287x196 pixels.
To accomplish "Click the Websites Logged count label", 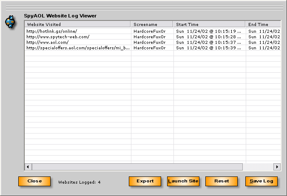I will (79, 182).
